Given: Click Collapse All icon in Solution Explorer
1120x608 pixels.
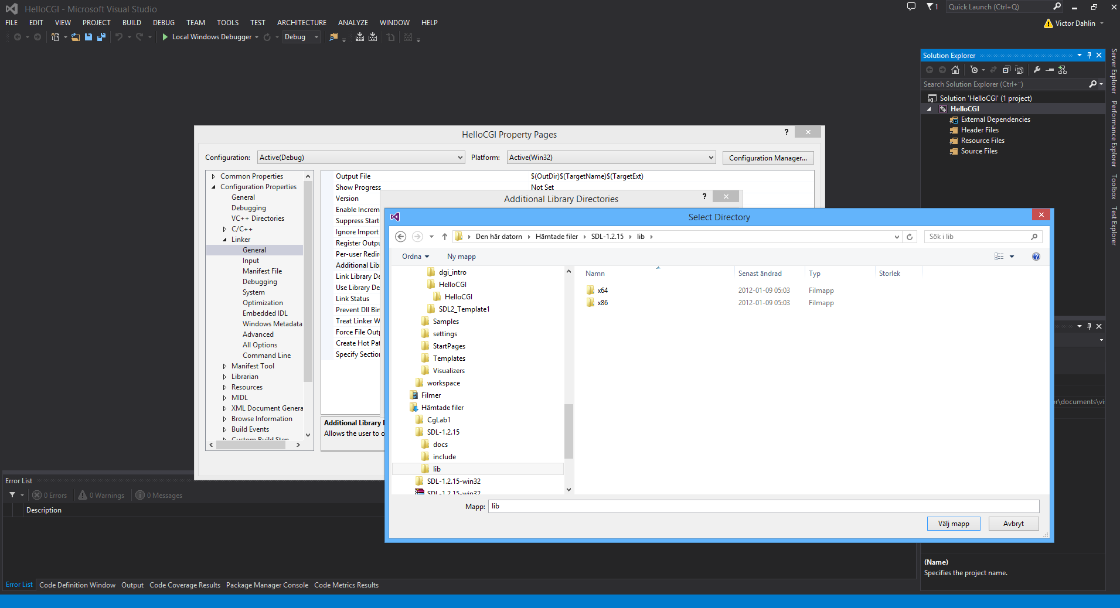Looking at the screenshot, I should coord(1006,70).
